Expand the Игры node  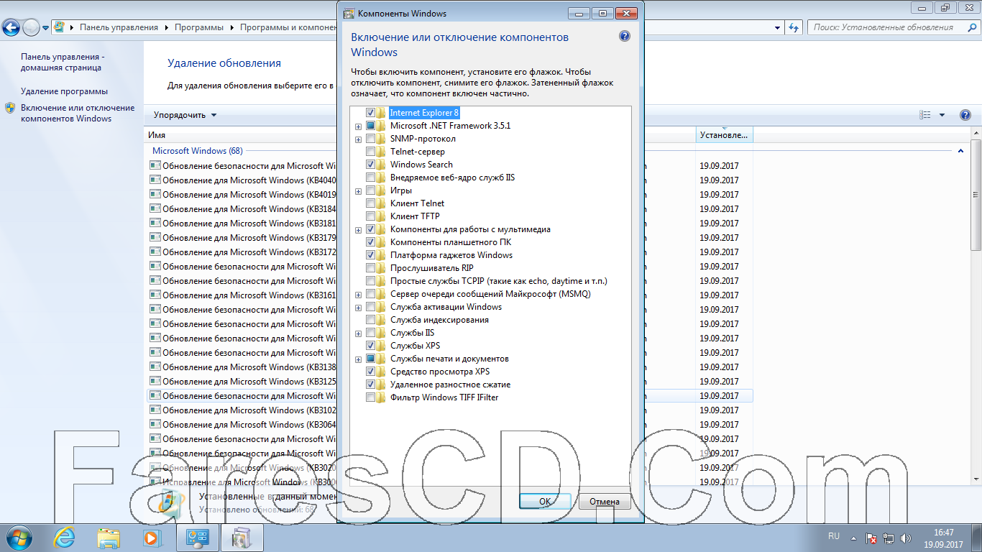358,191
